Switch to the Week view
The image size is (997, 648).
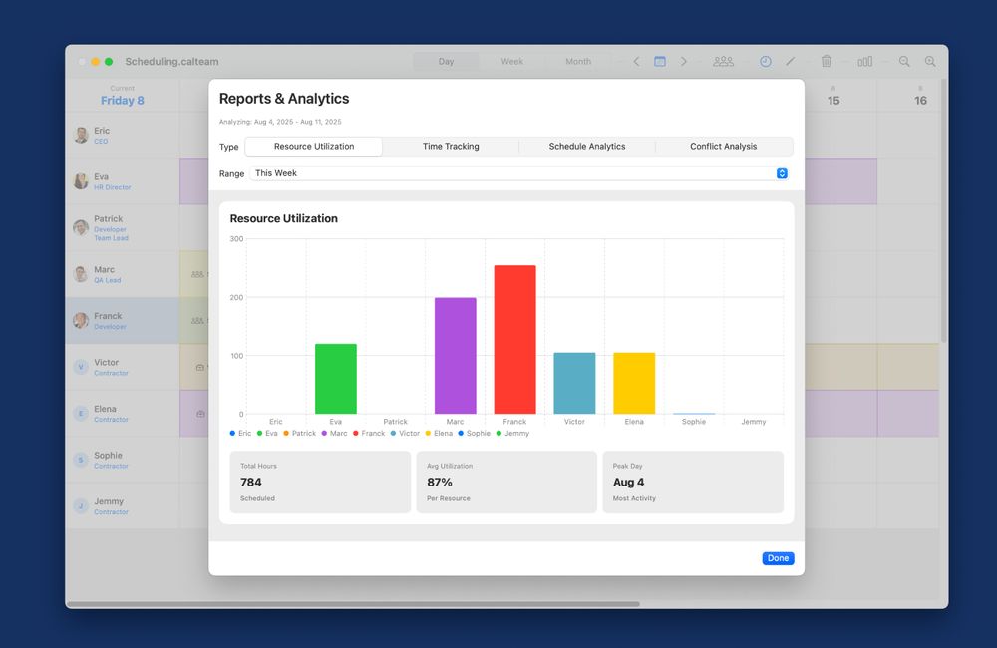click(x=511, y=62)
